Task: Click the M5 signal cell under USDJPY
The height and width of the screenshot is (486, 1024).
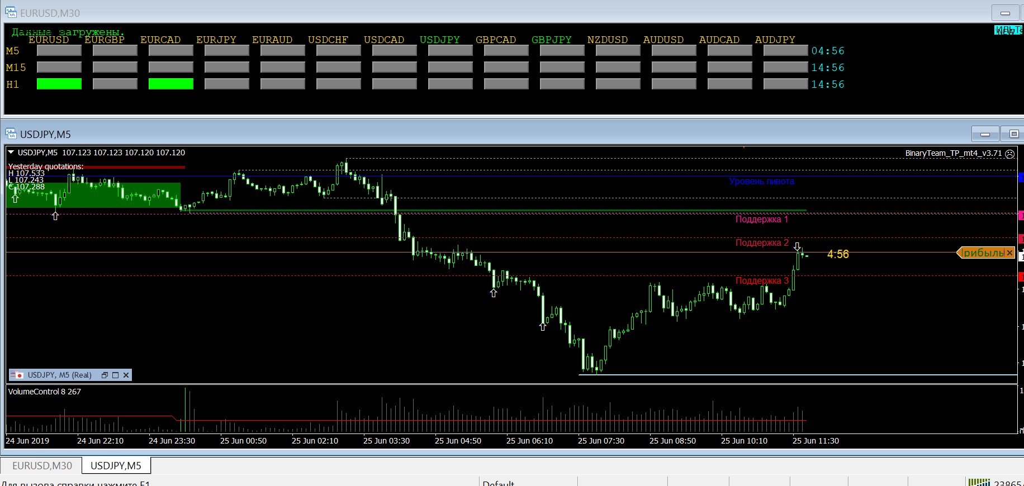Action: click(x=451, y=50)
